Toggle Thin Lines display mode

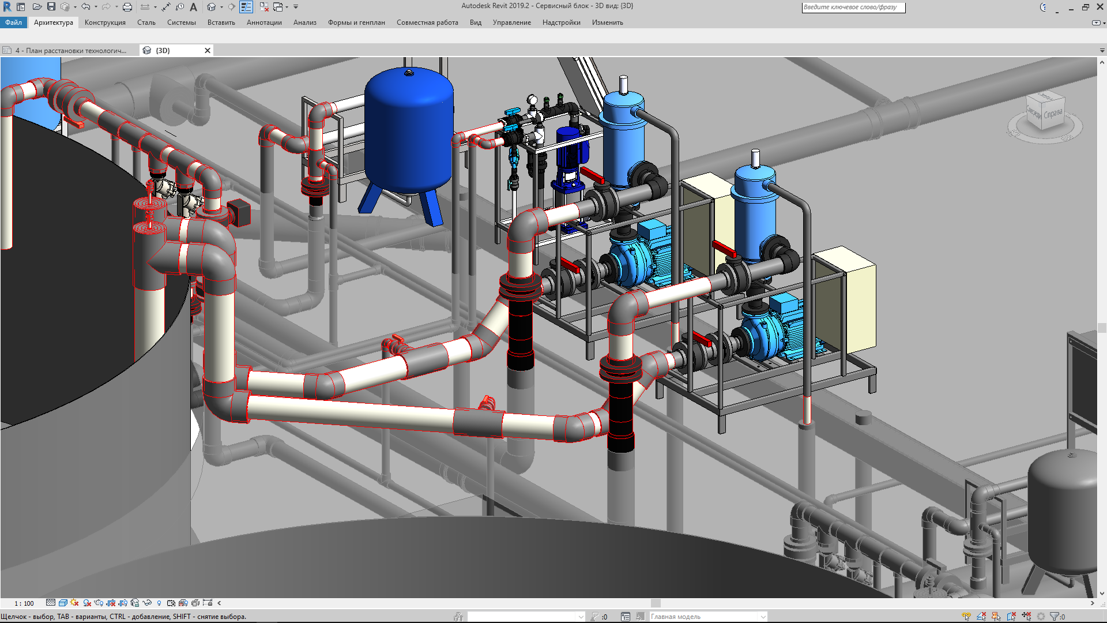coord(246,7)
